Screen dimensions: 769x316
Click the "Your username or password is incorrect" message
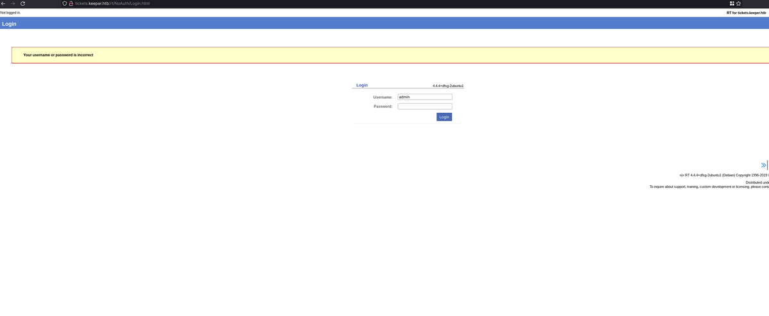[x=58, y=55]
